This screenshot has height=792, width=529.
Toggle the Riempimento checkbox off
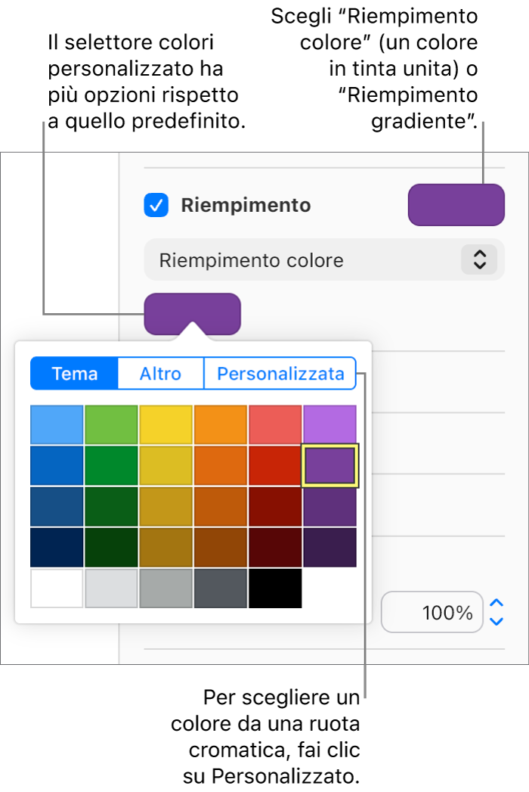tap(156, 204)
